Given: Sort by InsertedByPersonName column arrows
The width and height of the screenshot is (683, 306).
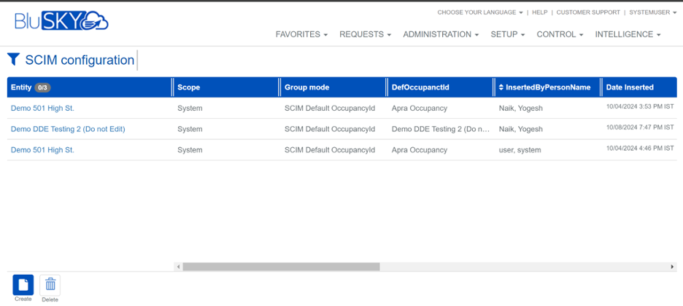Looking at the screenshot, I should [501, 87].
